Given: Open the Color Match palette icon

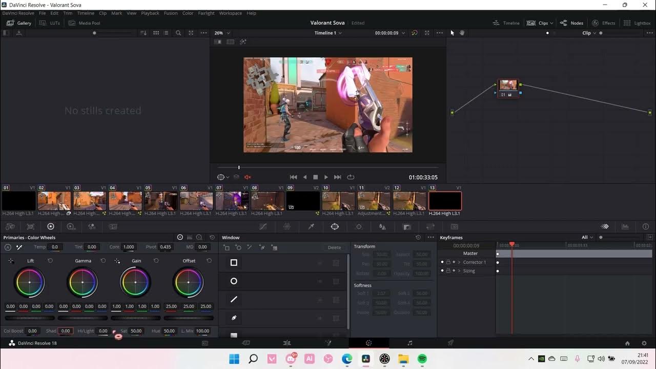Looking at the screenshot, I should tap(31, 227).
